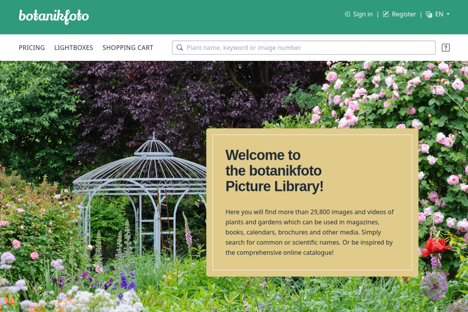468x312 pixels.
Task: Click the red poppy flower in the photo
Action: [x=434, y=247]
